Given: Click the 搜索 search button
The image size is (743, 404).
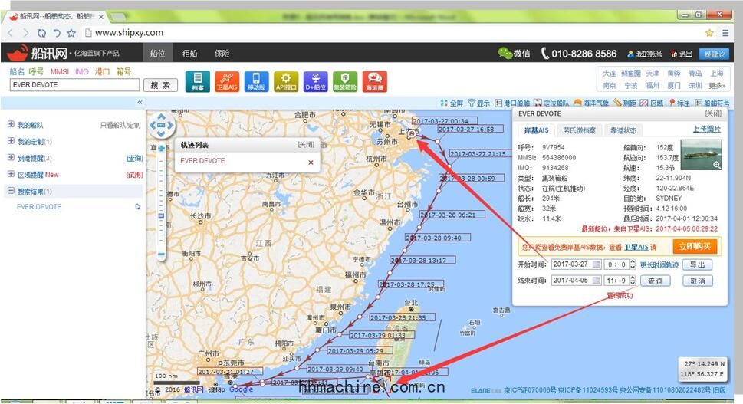Looking at the screenshot, I should (160, 85).
